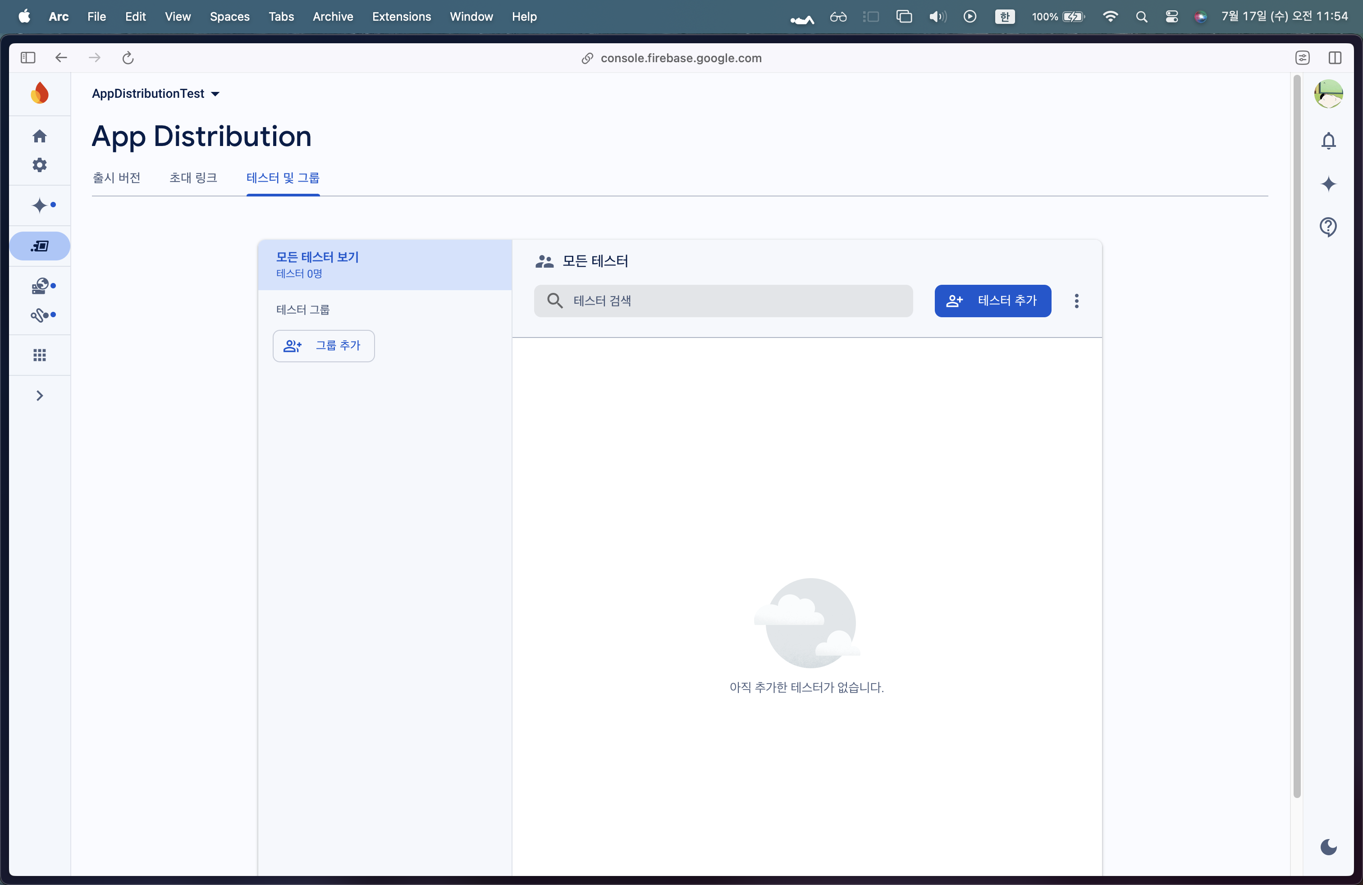
Task: Go back with the arrow button
Action: 61,58
